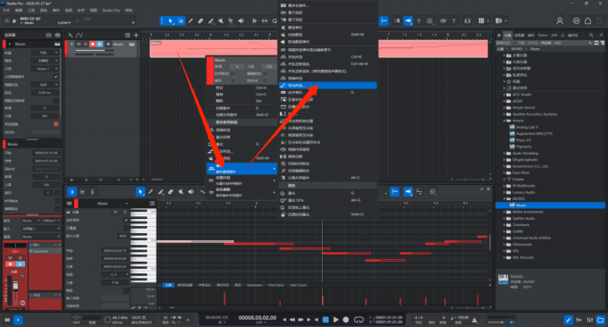This screenshot has height=327, width=608.
Task: Open Universal Audio (UADx) folder
Action: pos(531,238)
